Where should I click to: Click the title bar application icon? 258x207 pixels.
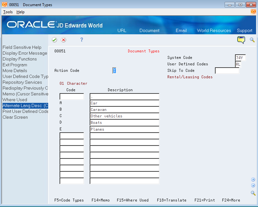pyautogui.click(x=5, y=5)
